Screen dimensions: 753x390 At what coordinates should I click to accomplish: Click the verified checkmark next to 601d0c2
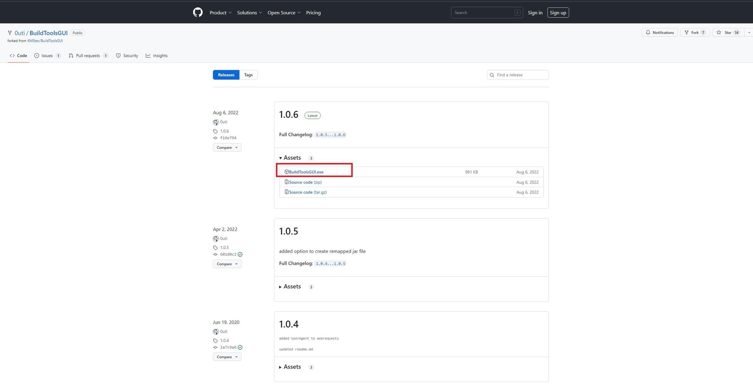click(x=240, y=255)
